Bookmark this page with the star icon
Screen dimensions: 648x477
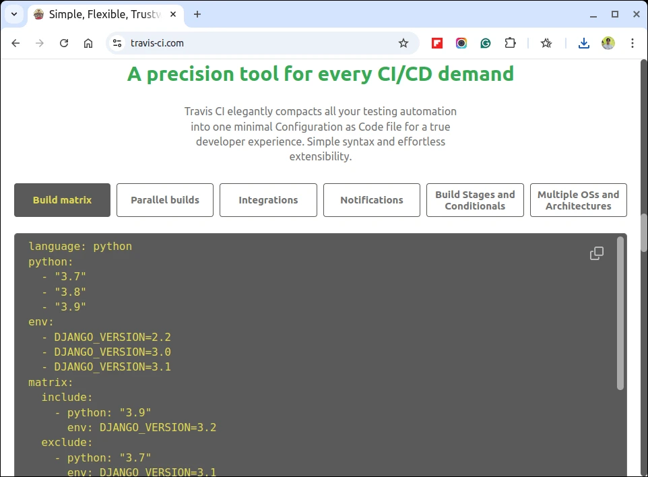pyautogui.click(x=403, y=43)
